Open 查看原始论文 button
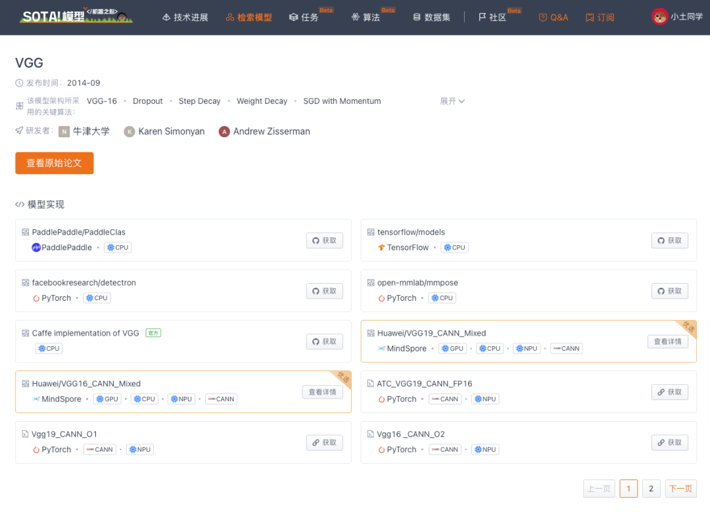 [x=55, y=163]
